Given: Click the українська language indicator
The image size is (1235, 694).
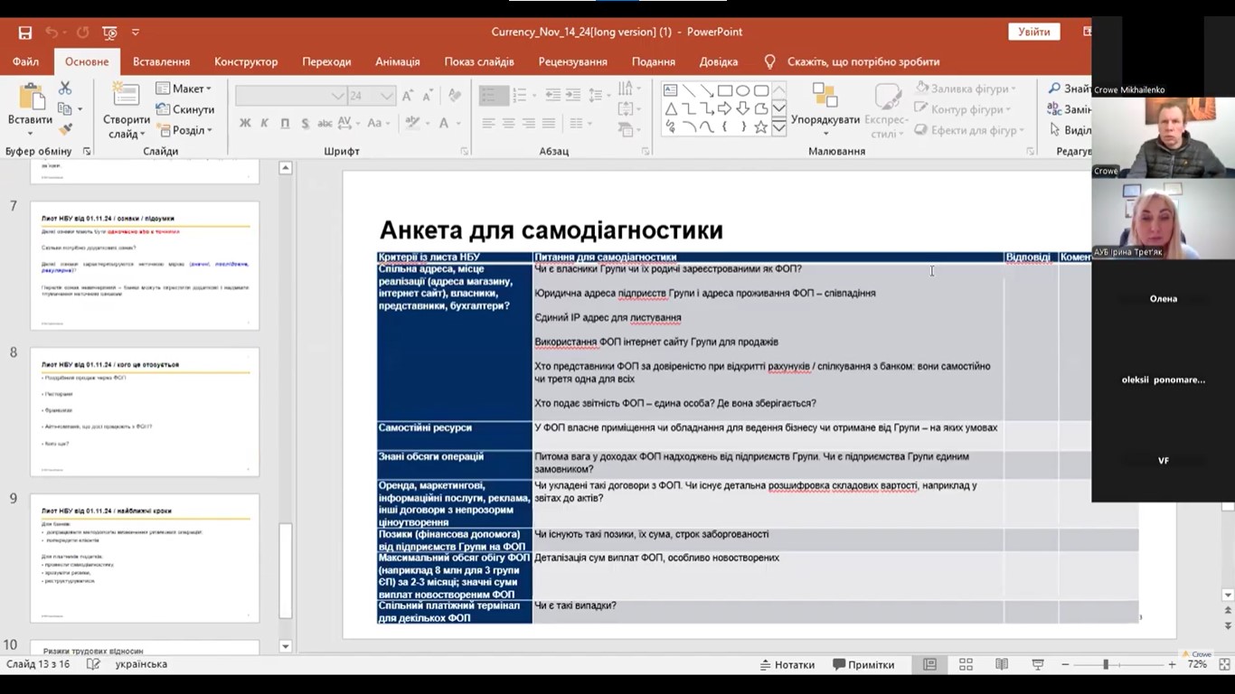Looking at the screenshot, I should 141,664.
